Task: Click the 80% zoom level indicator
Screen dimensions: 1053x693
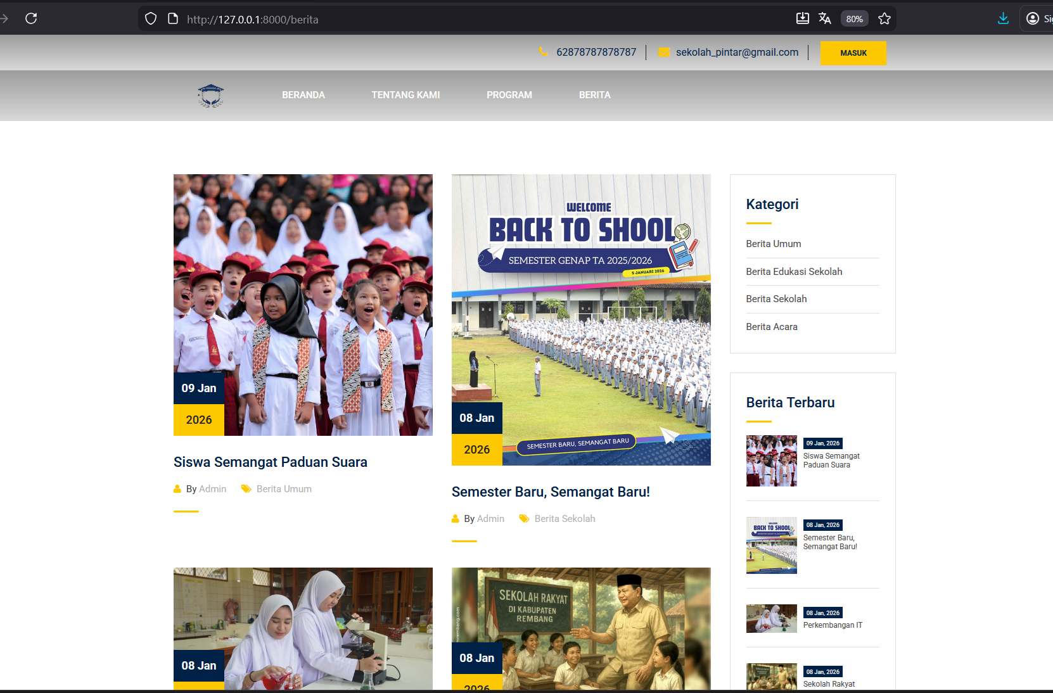Action: tap(854, 19)
